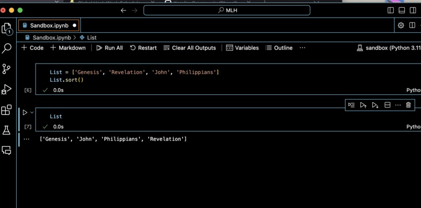Run All notebook cells
The image size is (421, 208).
point(110,48)
